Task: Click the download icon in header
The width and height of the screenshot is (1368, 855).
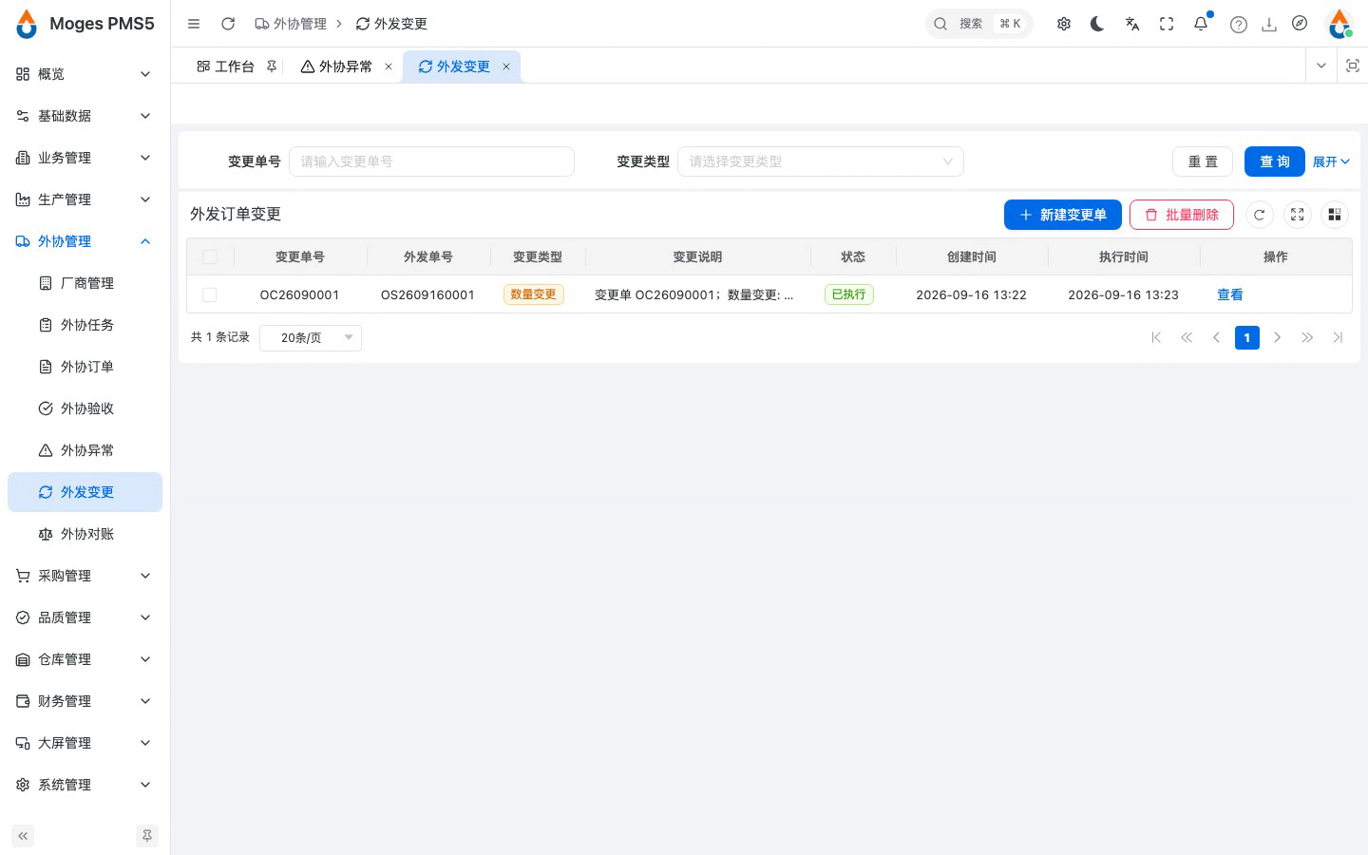Action: click(1269, 25)
